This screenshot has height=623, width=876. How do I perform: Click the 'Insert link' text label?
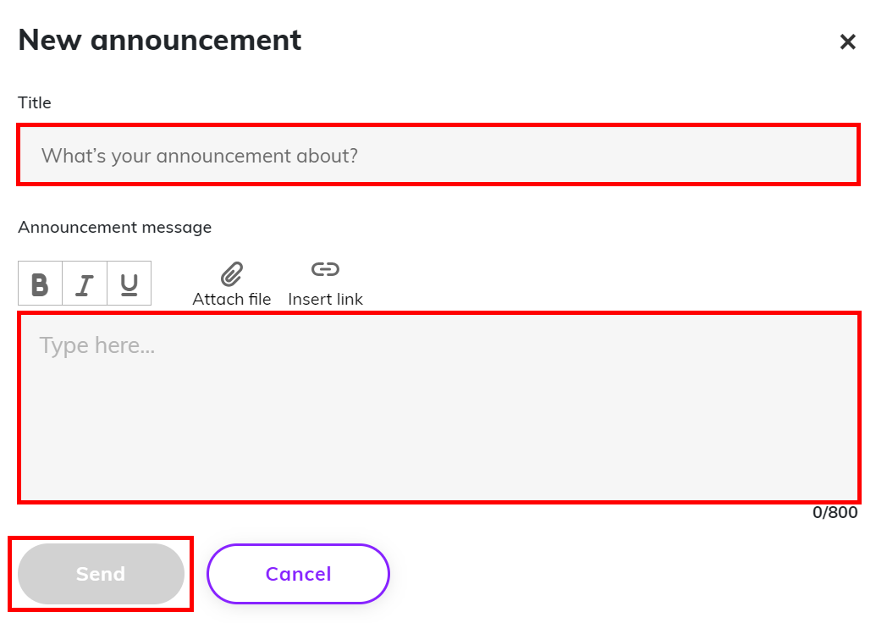325,299
